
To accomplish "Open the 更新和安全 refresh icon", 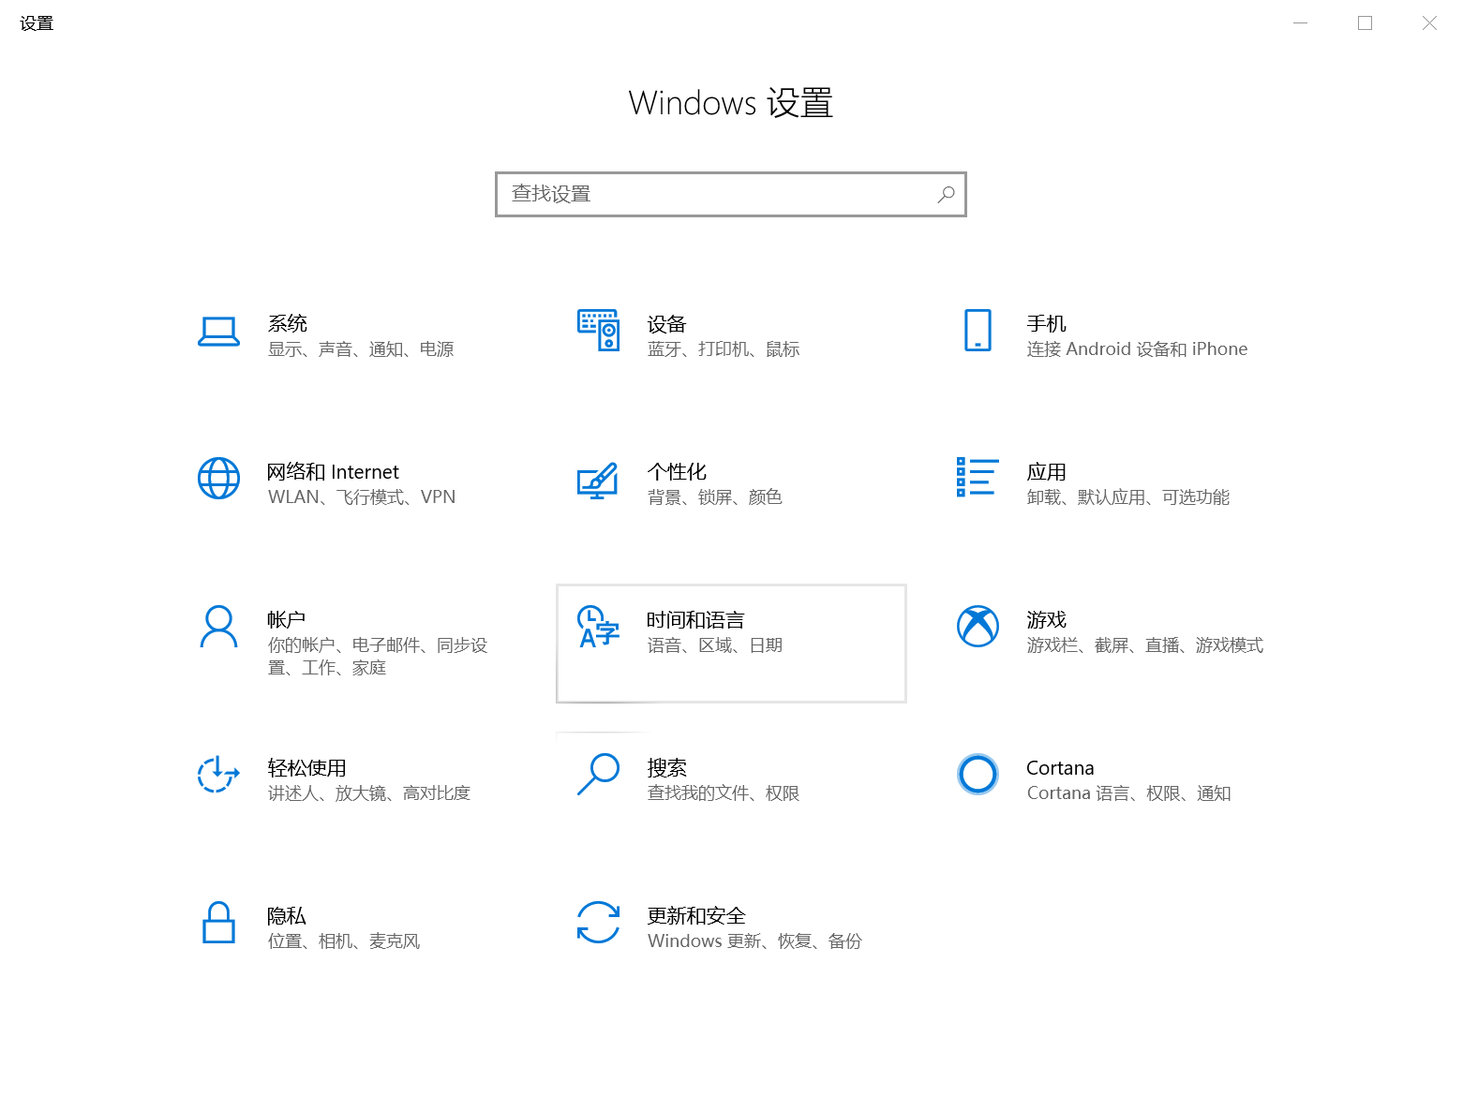I will [x=598, y=924].
